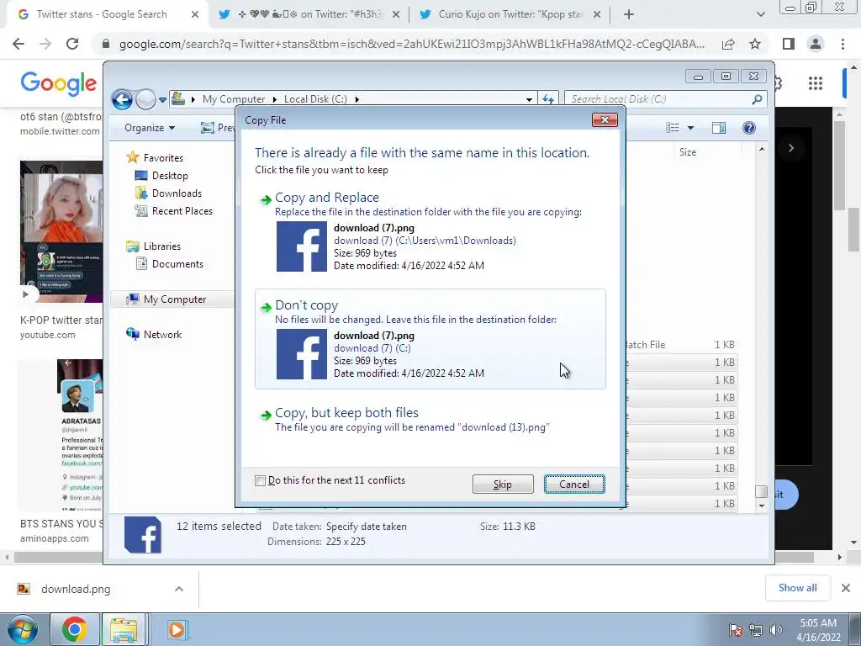Open Chrome profile avatar
This screenshot has height=646, width=861.
coord(816,44)
